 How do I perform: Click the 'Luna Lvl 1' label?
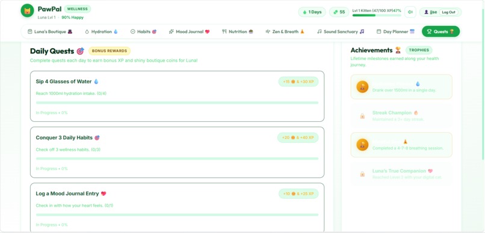coord(47,17)
